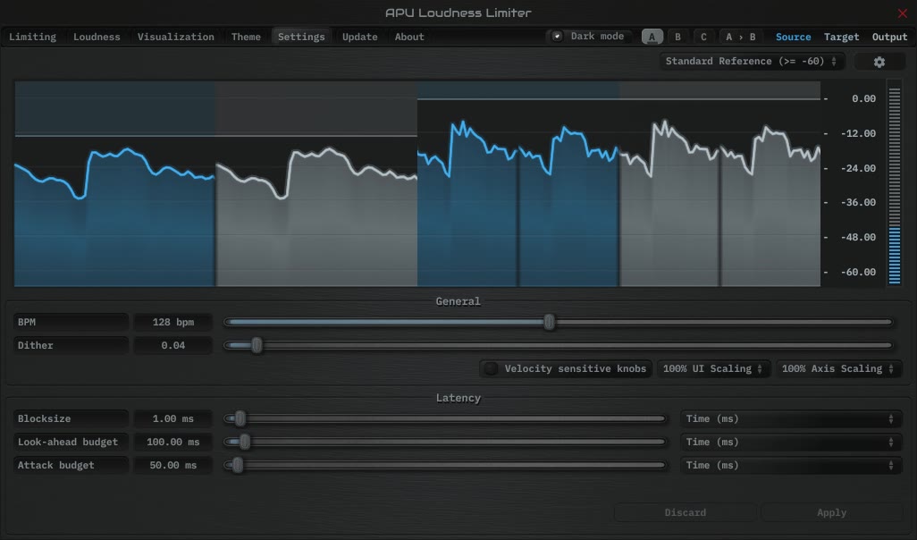Open Attack budget Time (ms) dropdown
This screenshot has width=917, height=540.
pos(790,466)
